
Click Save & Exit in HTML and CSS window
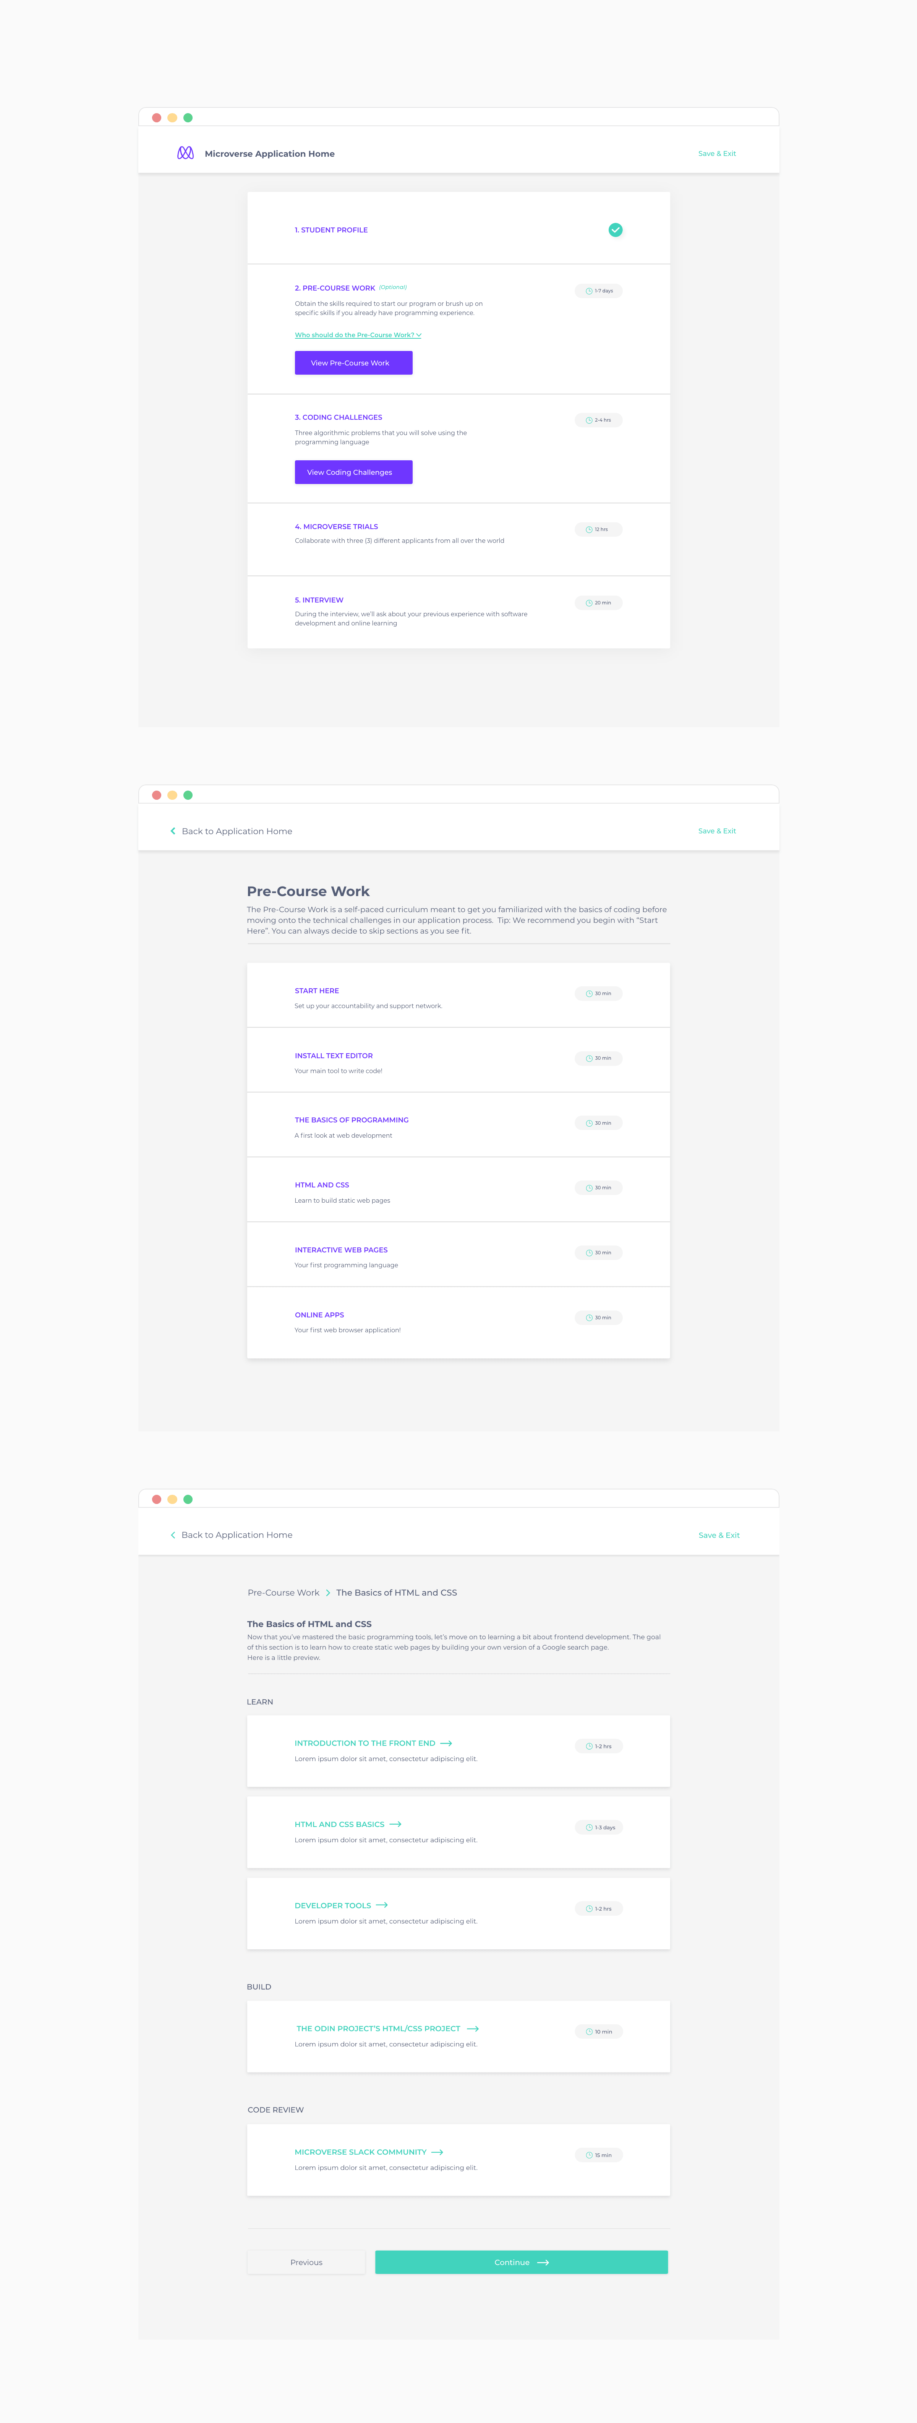tap(719, 1535)
